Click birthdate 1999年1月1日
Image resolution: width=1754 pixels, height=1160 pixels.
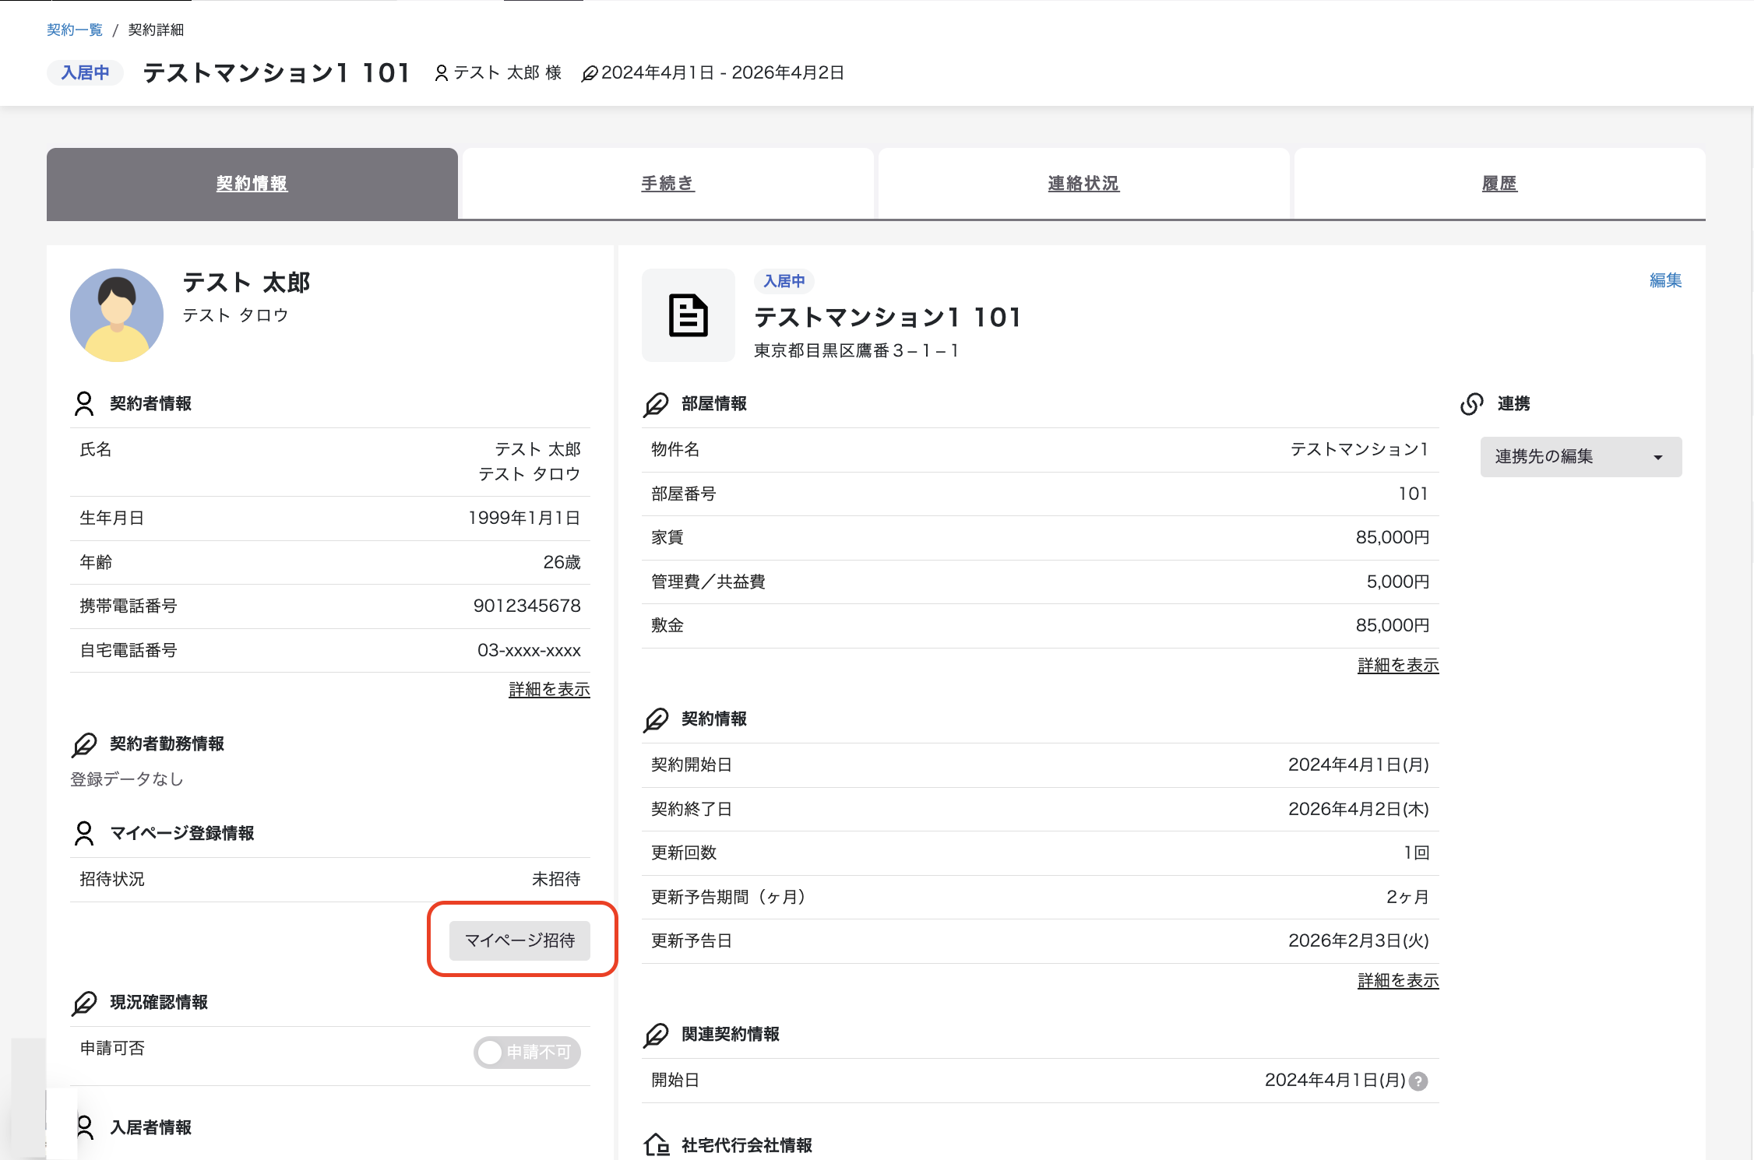point(524,518)
